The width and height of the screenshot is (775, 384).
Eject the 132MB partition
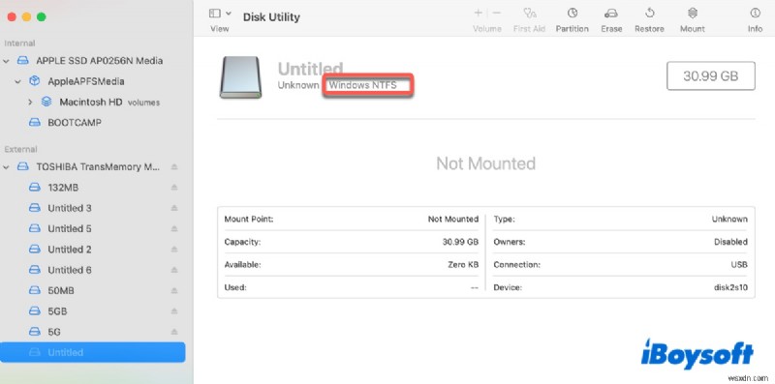(174, 188)
